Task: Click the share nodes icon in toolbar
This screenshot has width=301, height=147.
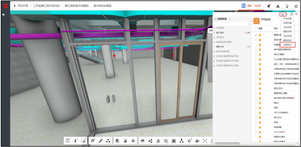Action: (x=150, y=141)
